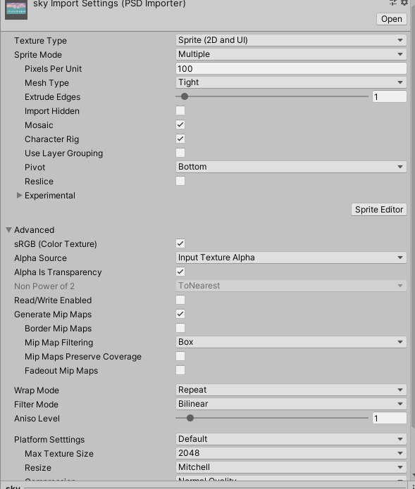Click the Open button

pyautogui.click(x=392, y=19)
